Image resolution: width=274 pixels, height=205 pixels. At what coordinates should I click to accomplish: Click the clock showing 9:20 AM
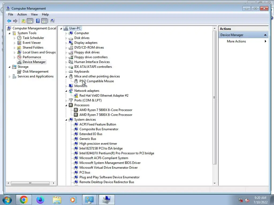click(260, 198)
